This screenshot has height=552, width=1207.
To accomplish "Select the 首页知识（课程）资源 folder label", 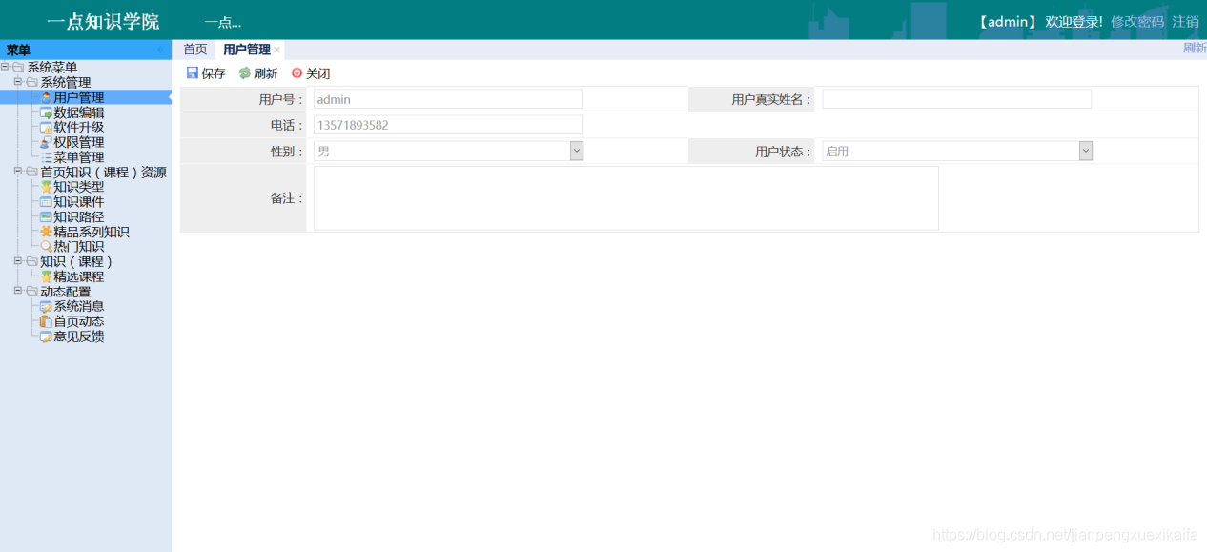I will (103, 172).
